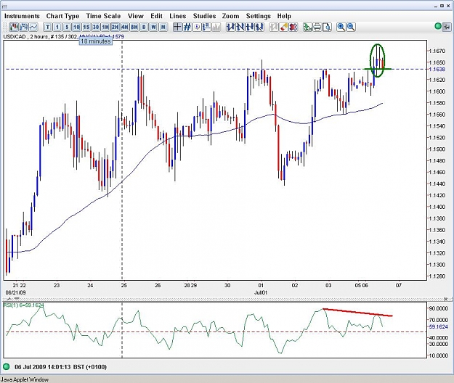Click the print preview icon
The width and height of the screenshot is (454, 383).
pos(327,27)
